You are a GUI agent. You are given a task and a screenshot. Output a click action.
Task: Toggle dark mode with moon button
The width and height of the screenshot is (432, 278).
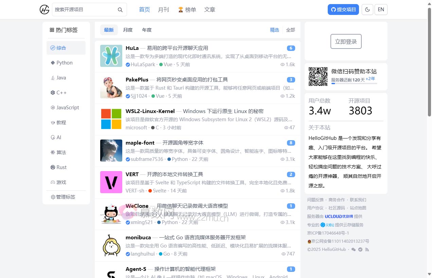pos(367,10)
